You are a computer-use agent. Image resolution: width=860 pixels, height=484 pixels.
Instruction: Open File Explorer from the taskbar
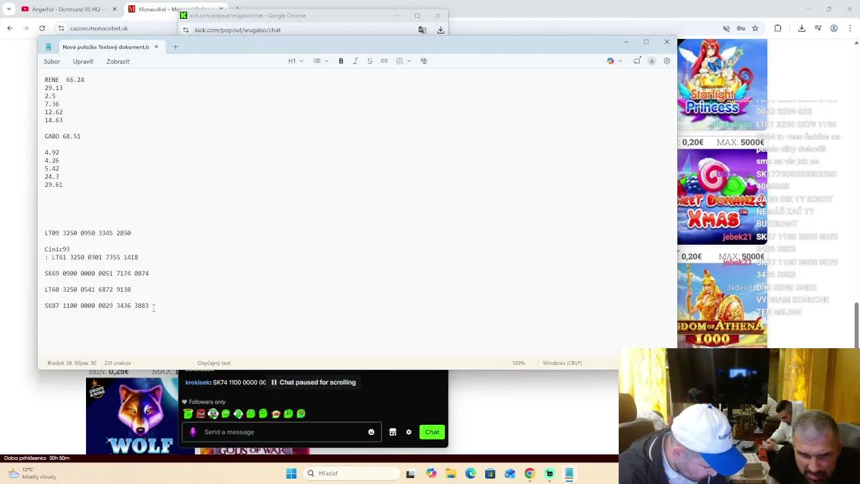pyautogui.click(x=451, y=473)
